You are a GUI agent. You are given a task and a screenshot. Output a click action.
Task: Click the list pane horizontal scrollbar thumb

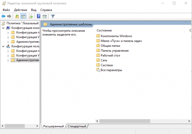(125, 121)
